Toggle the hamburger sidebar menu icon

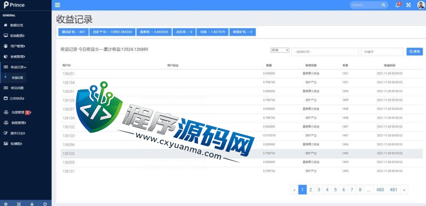click(57, 5)
